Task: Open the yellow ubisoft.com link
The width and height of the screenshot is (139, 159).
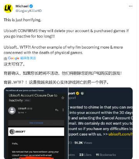Action: [120, 134]
